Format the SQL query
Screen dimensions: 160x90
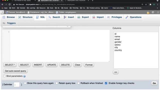point(89,65)
